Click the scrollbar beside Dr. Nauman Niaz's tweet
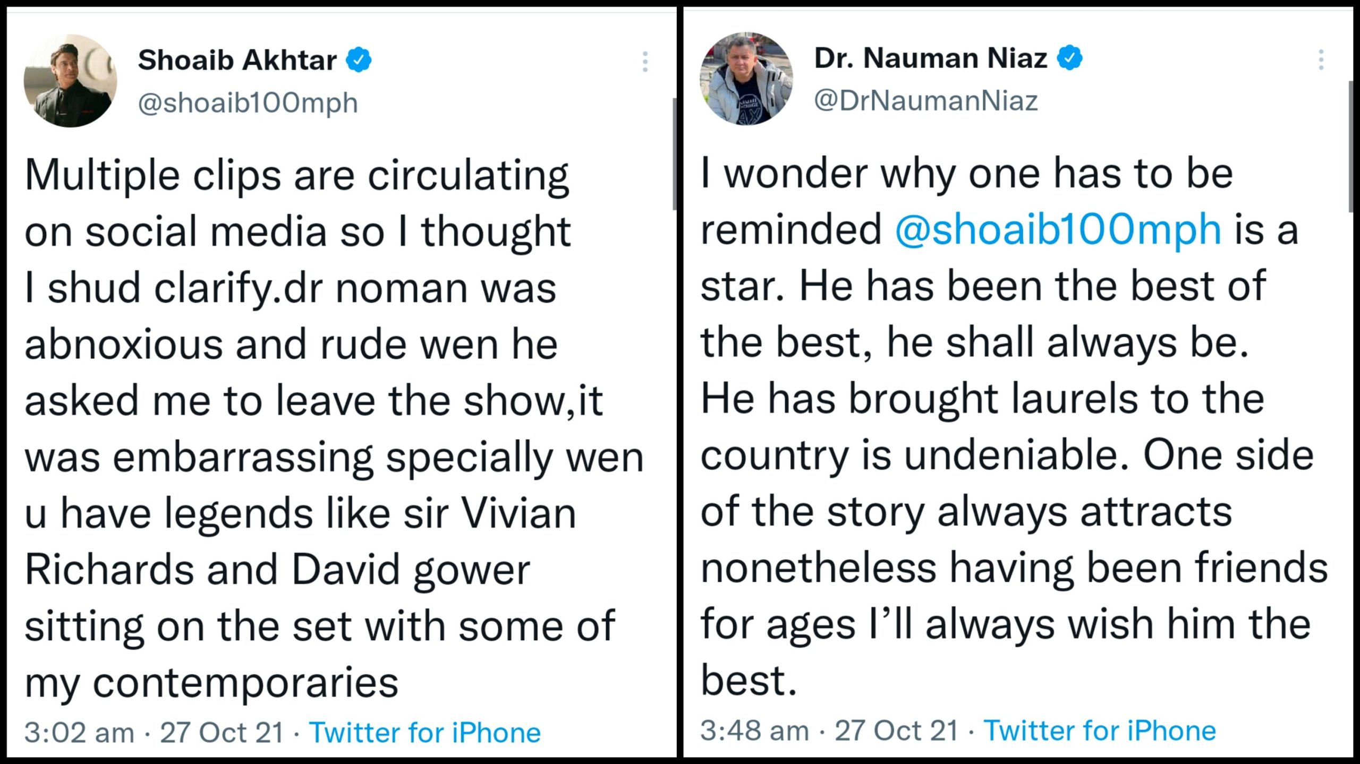Viewport: 1360px width, 764px height. click(x=1351, y=146)
